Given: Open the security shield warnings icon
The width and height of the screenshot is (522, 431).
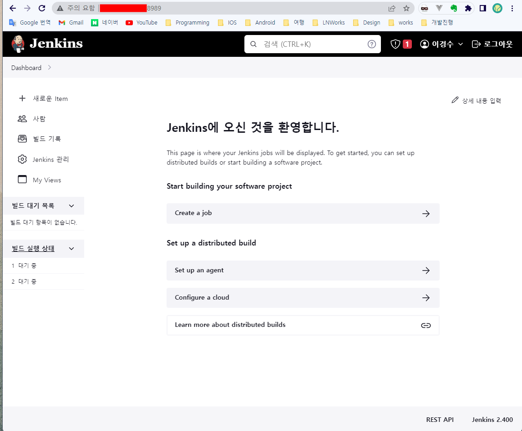Looking at the screenshot, I should coord(395,44).
